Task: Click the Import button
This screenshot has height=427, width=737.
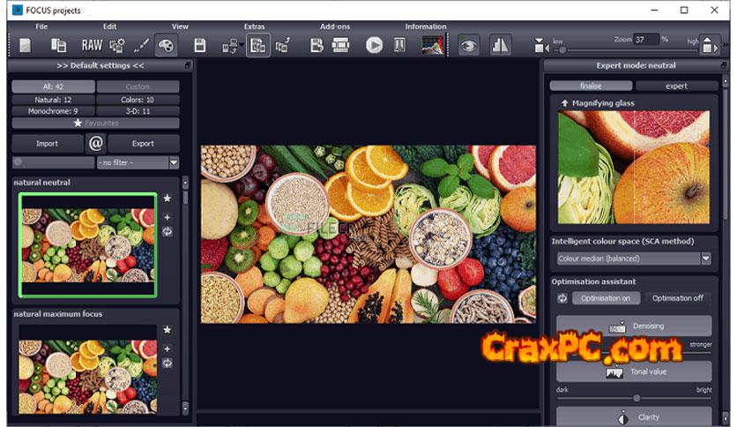Action: pyautogui.click(x=47, y=143)
